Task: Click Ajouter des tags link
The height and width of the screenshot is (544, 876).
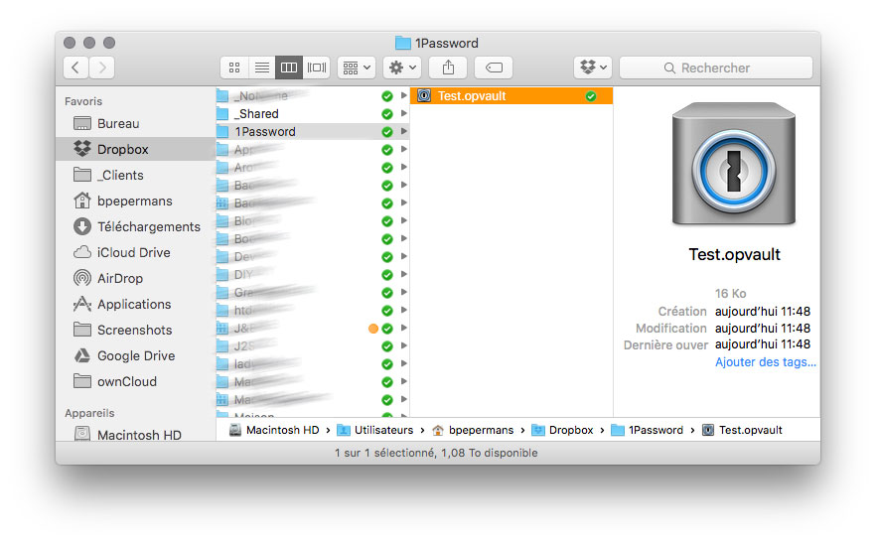Action: coord(766,362)
